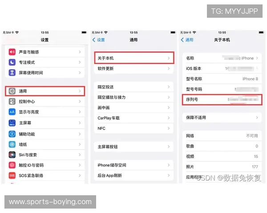
Task: Expand chevron on NFC row
Action: tap(169, 128)
